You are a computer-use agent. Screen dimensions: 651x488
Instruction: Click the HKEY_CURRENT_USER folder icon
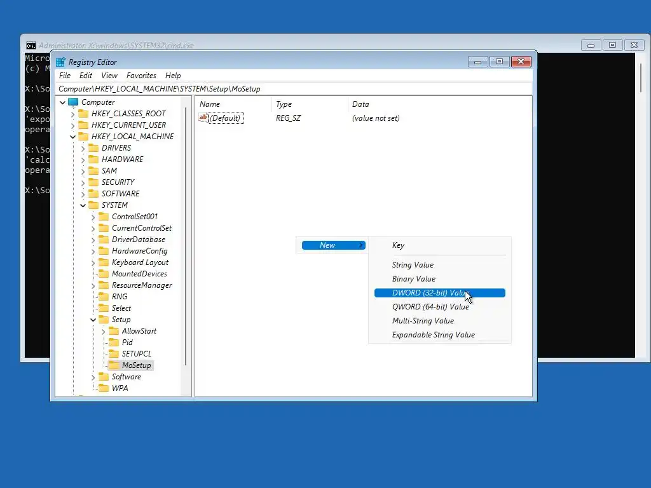click(x=83, y=125)
